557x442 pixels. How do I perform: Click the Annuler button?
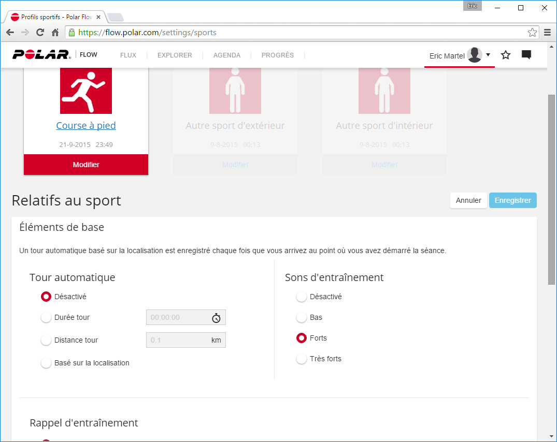468,200
